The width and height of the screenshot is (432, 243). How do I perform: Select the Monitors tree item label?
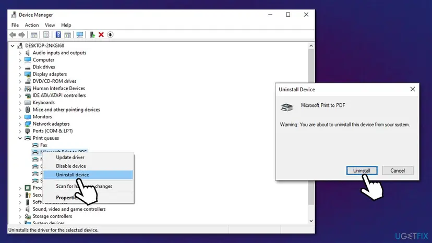[x=42, y=117]
